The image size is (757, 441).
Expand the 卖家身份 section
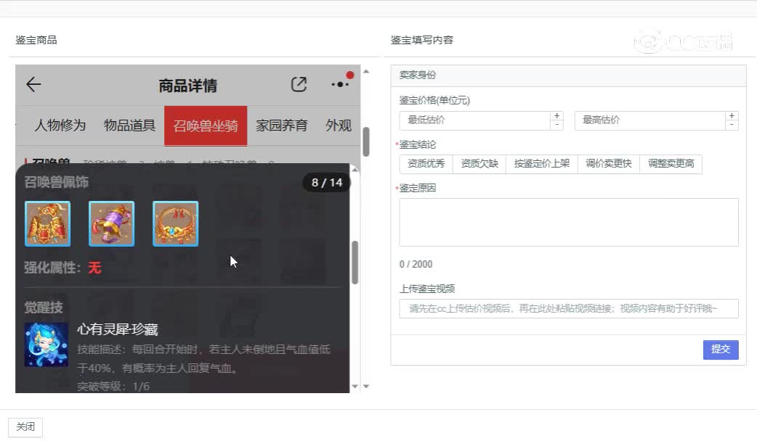point(569,75)
